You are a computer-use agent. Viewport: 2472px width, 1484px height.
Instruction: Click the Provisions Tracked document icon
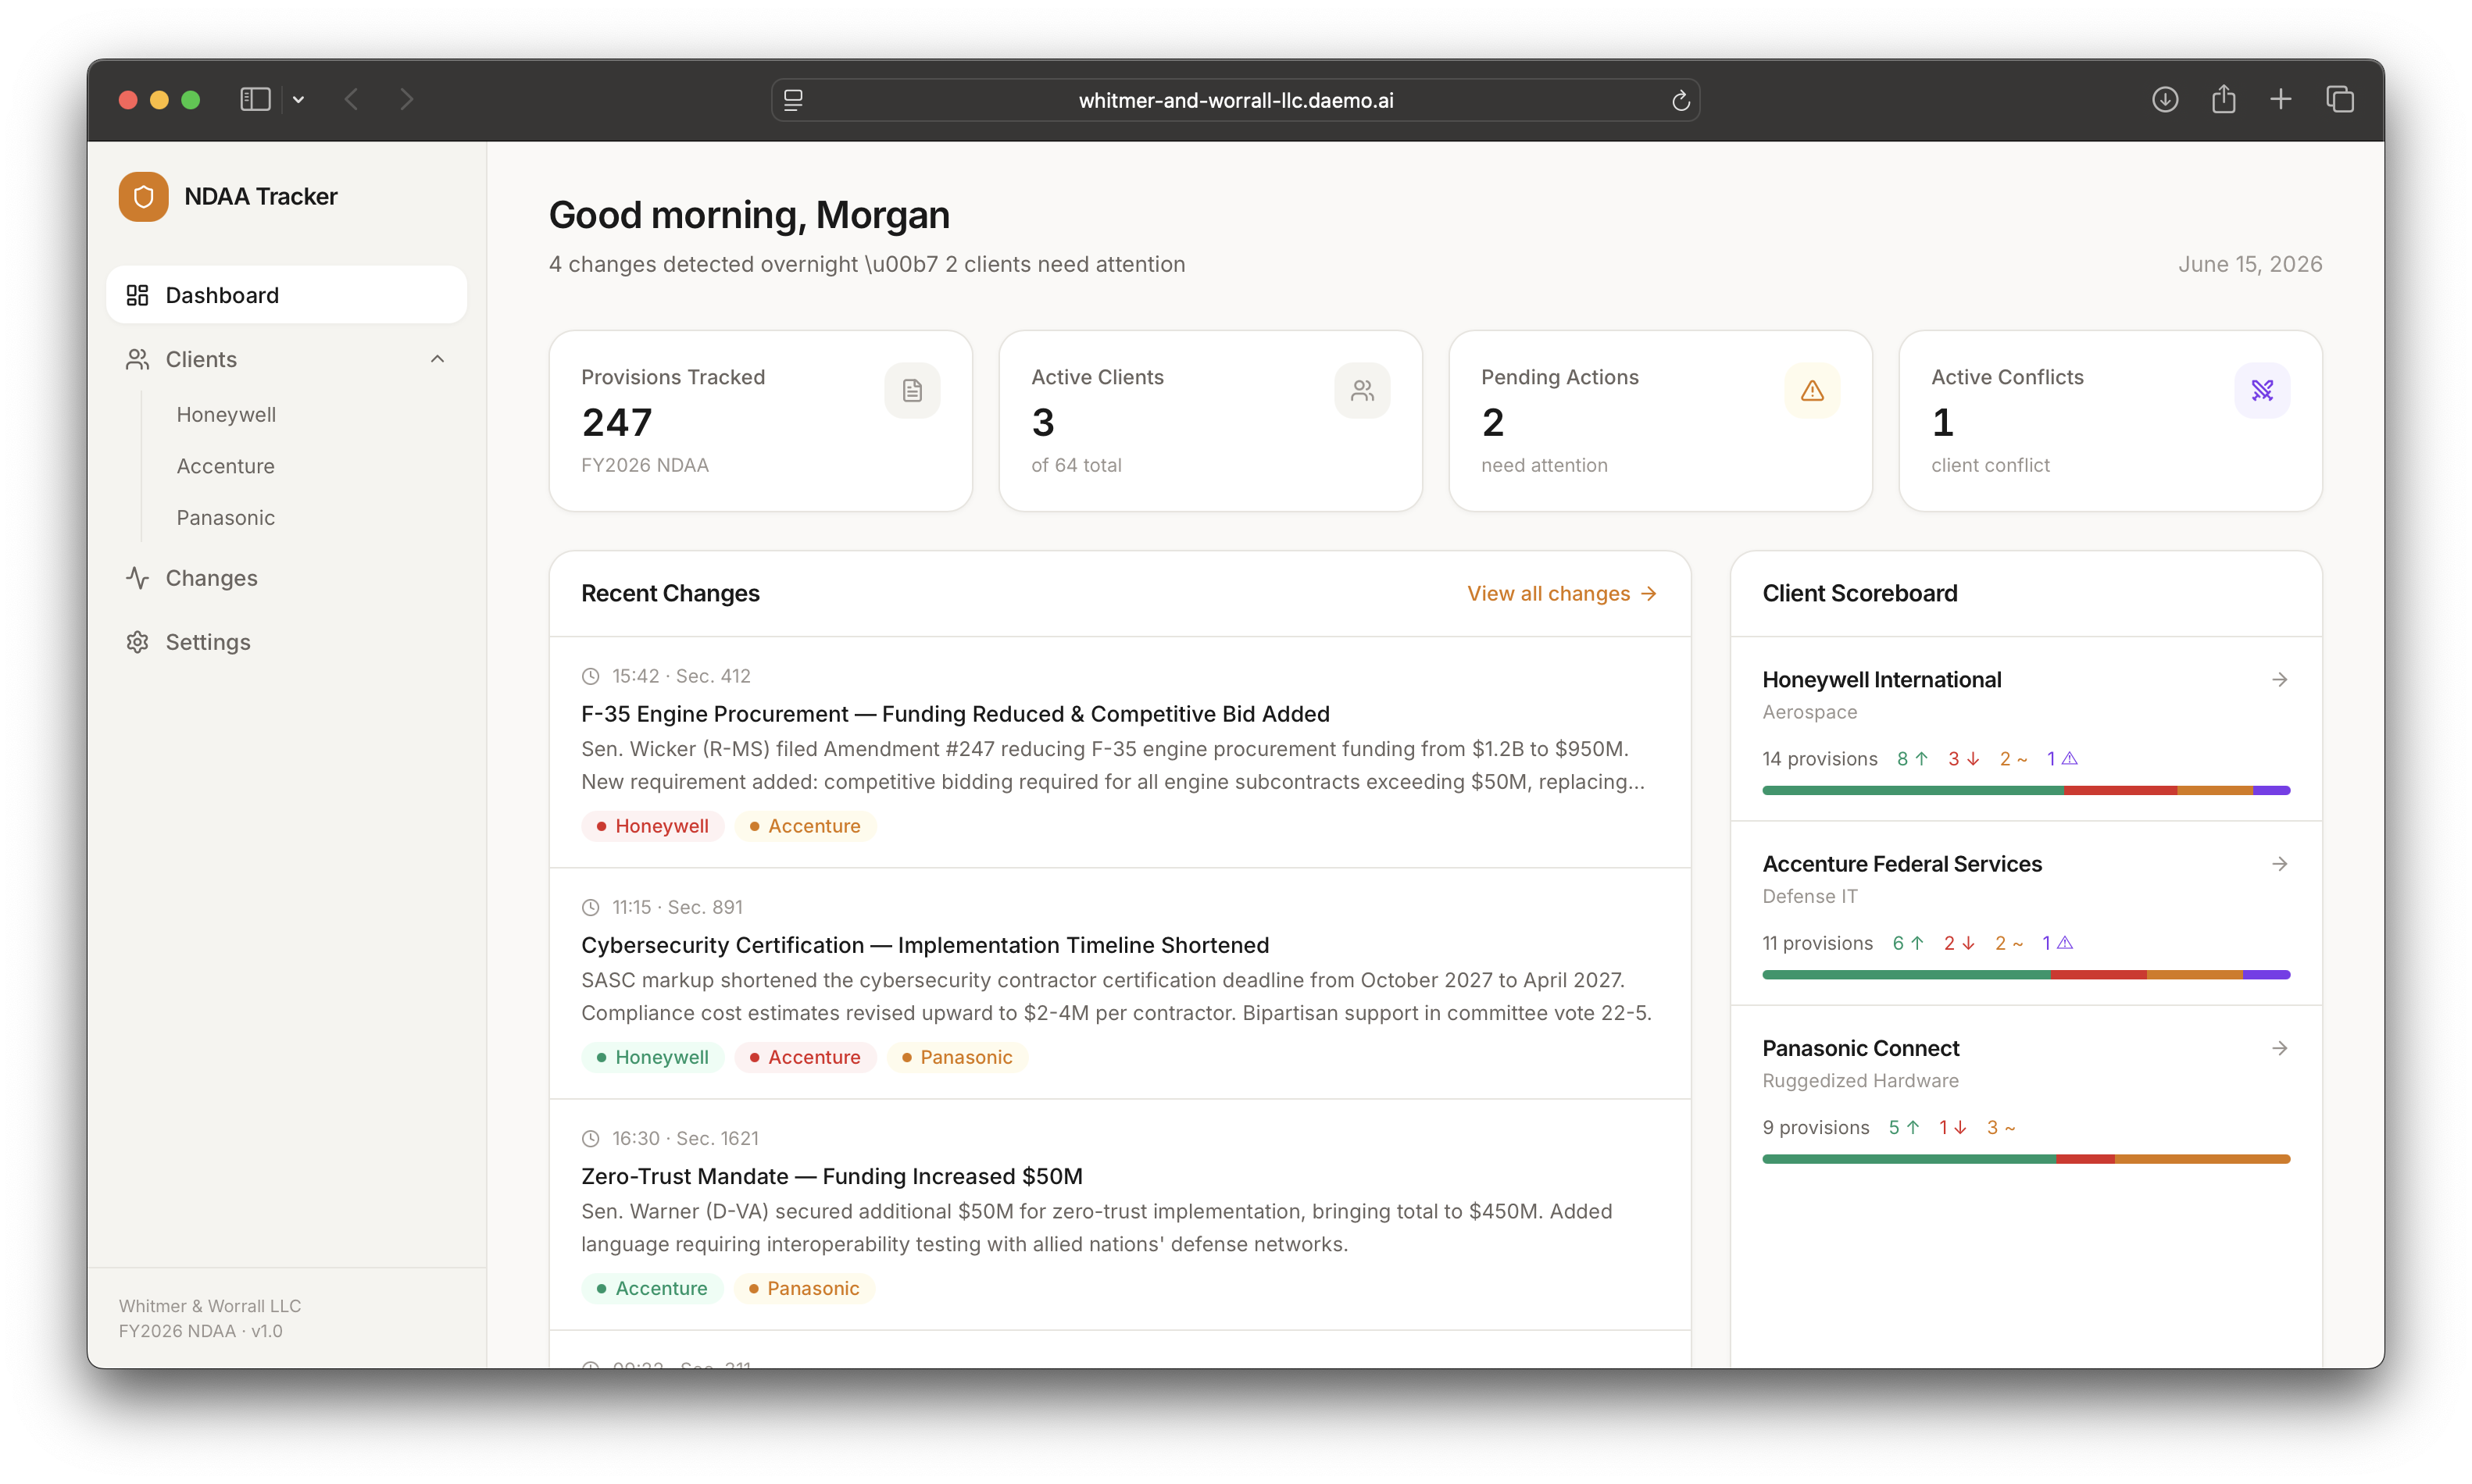point(911,390)
